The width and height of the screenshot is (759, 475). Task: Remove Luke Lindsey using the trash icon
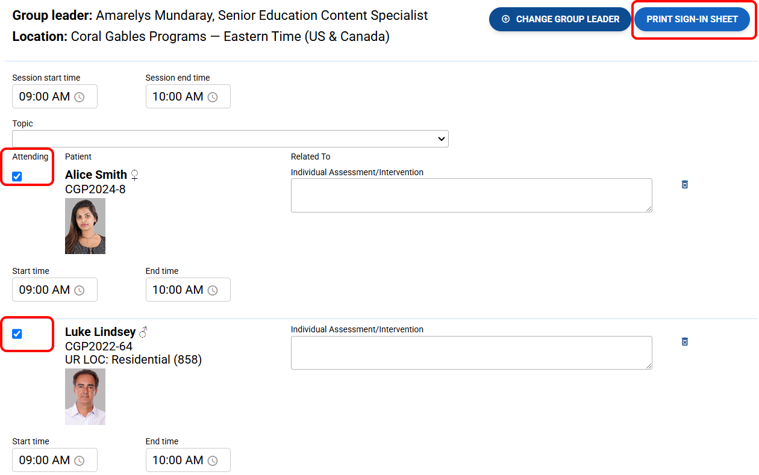[x=684, y=341]
